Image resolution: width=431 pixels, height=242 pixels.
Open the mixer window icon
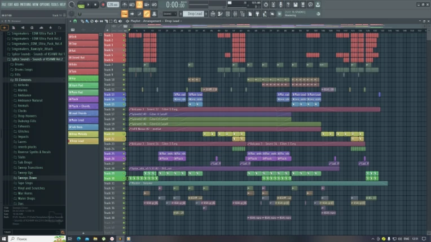[x=235, y=14]
